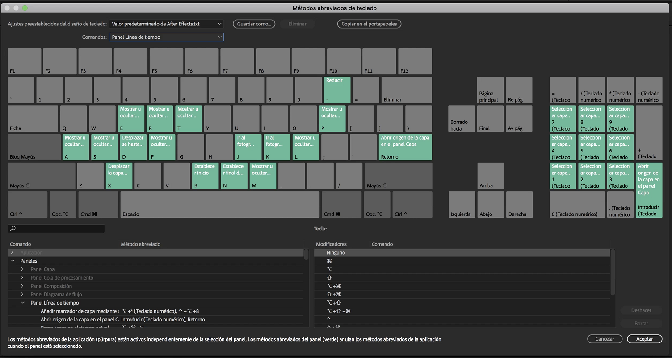The image size is (672, 358).
Task: Select the A key on the keyboard map
Action: (76, 147)
